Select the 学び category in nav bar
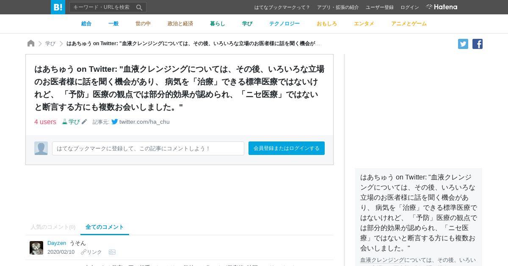Image resolution: width=508 pixels, height=266 pixels. click(247, 24)
